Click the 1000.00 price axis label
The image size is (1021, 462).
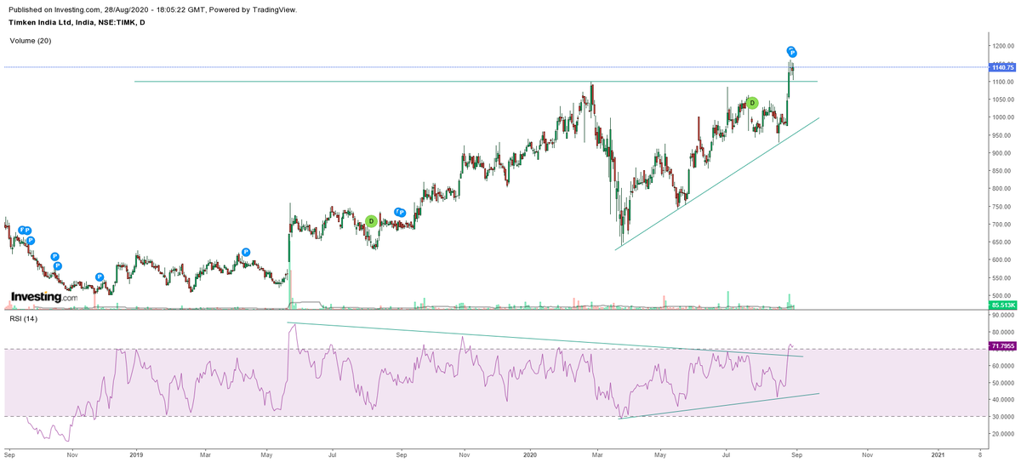click(1003, 117)
